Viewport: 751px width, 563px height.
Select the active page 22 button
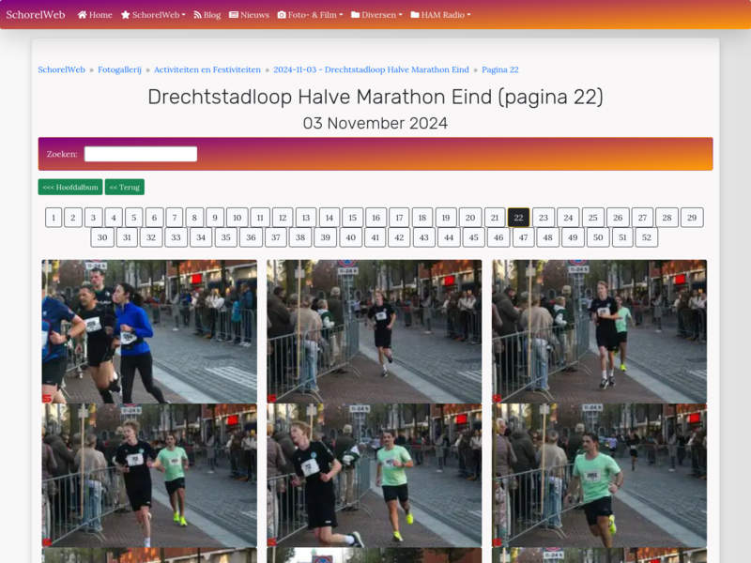pyautogui.click(x=519, y=218)
